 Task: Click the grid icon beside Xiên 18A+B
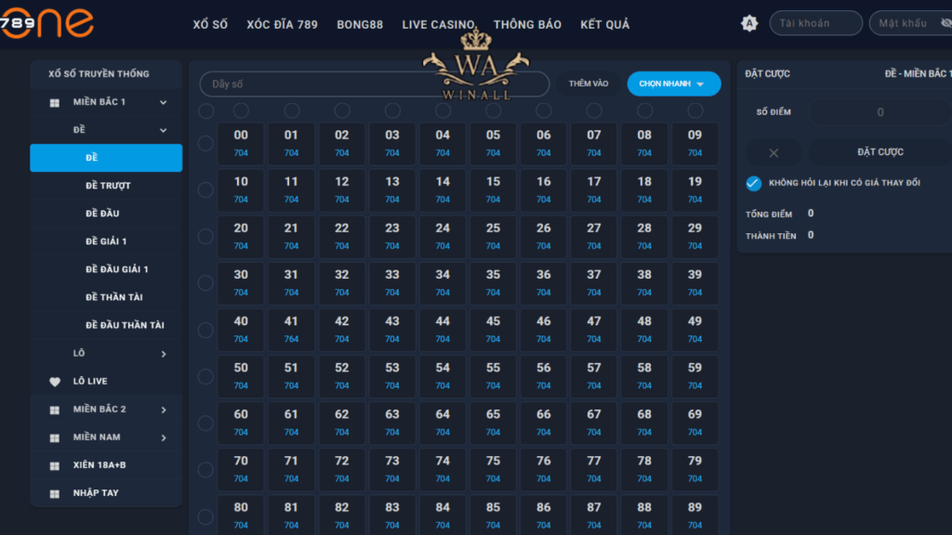coord(54,465)
